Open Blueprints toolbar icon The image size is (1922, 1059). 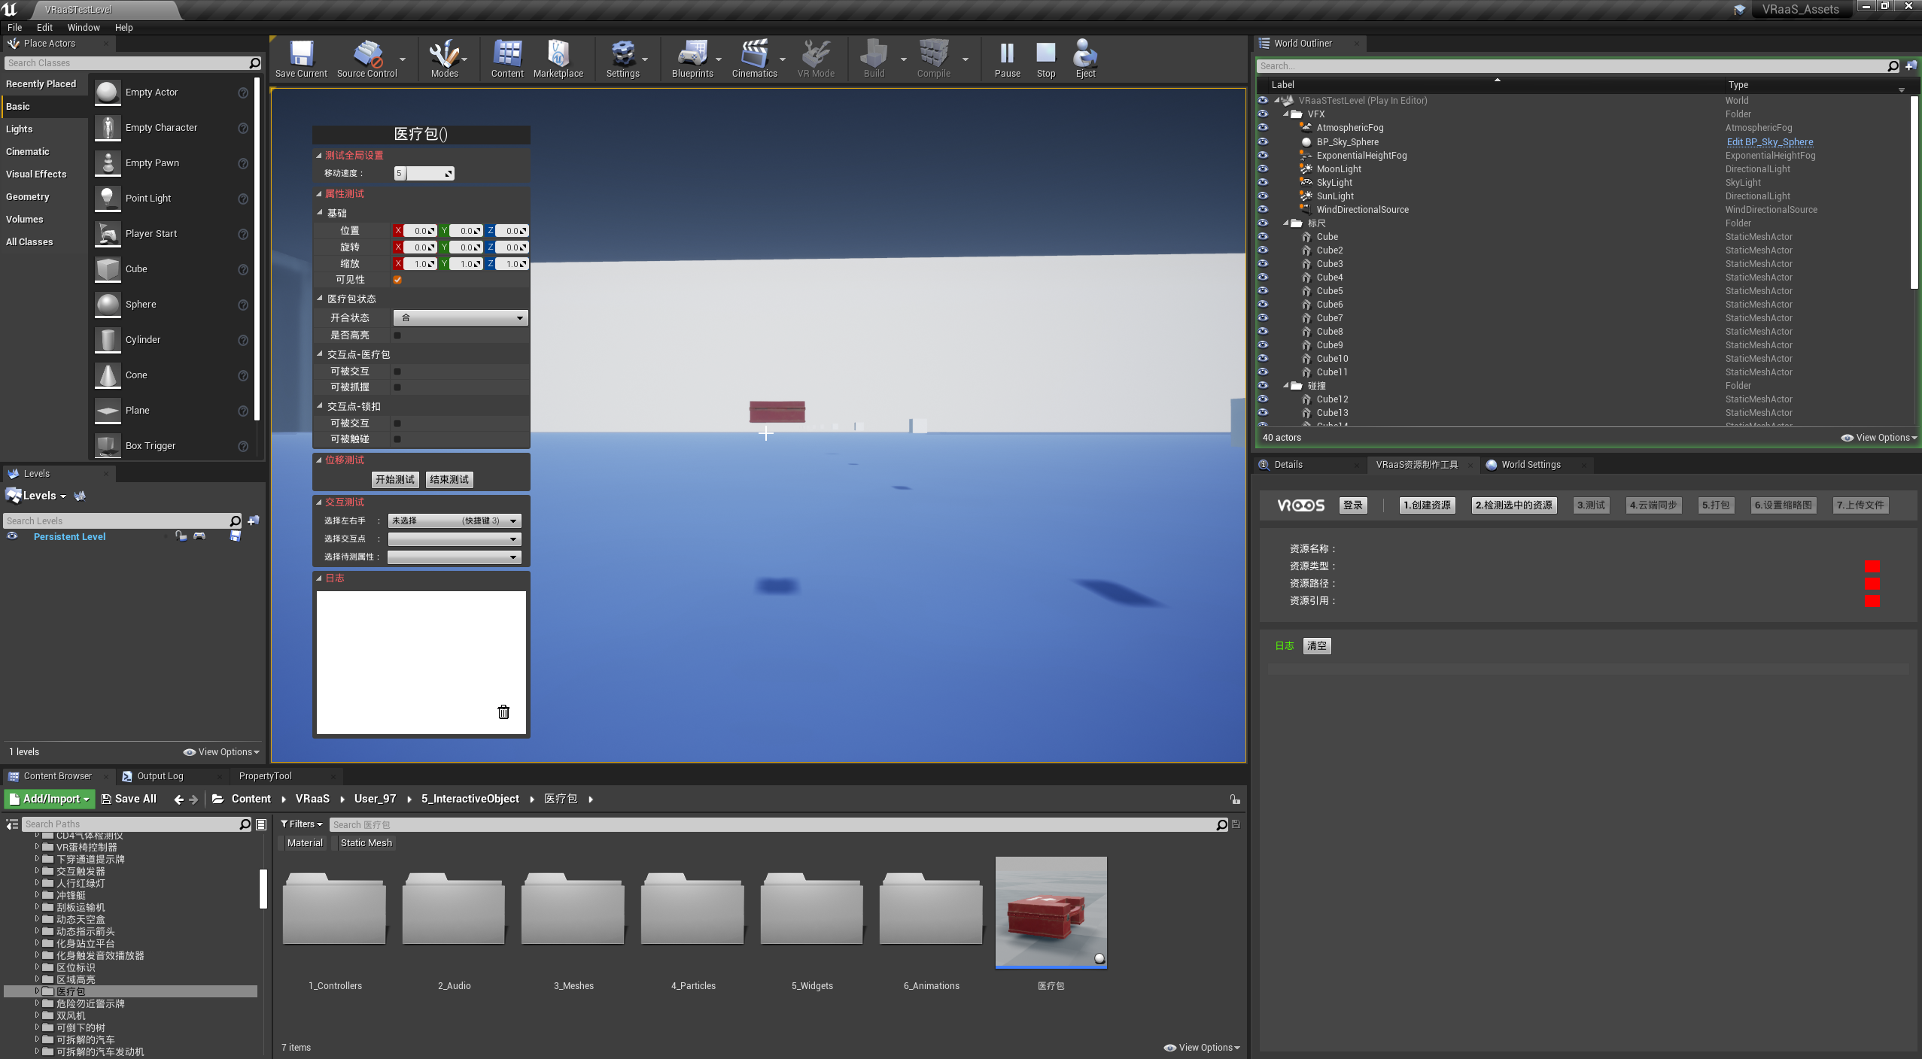pos(692,59)
